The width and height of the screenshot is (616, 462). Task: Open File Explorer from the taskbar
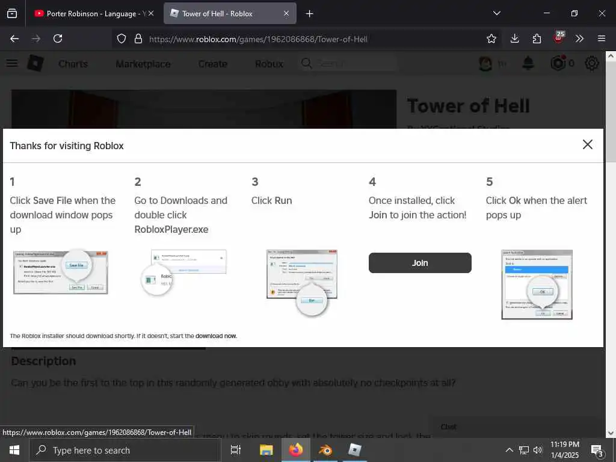click(266, 450)
